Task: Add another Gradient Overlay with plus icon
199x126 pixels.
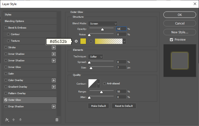Action: (54, 87)
